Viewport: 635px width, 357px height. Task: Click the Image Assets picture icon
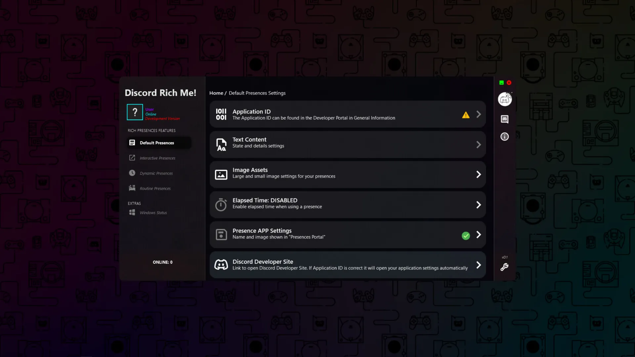(x=221, y=174)
